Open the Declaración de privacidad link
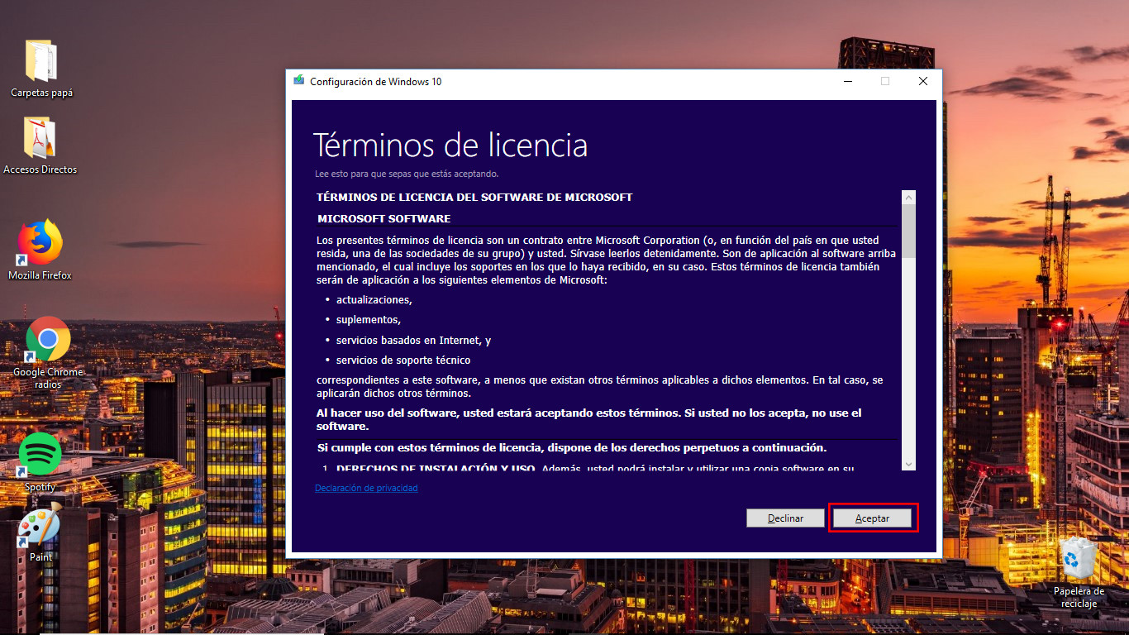This screenshot has width=1129, height=635. click(x=366, y=488)
